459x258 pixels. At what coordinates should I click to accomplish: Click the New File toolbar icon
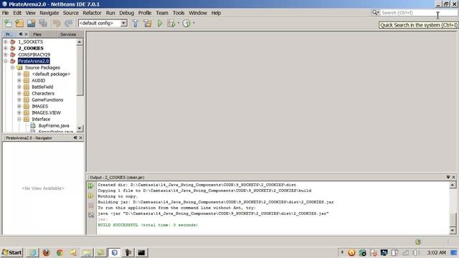click(x=8, y=23)
